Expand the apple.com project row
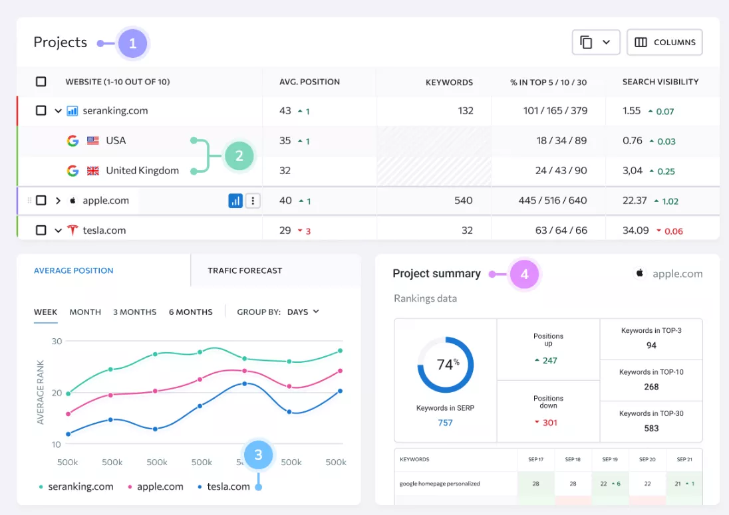This screenshot has height=515, width=729. click(58, 201)
